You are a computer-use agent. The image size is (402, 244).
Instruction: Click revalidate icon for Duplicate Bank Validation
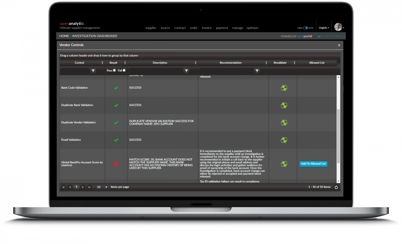[284, 105]
